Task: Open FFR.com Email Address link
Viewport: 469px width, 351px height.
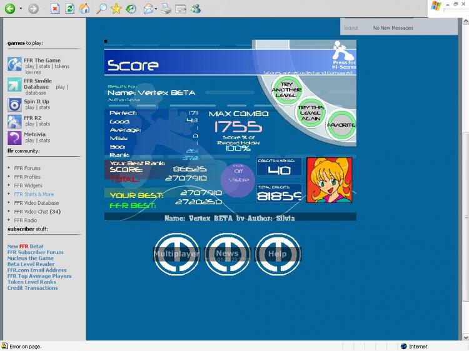Action: [37, 270]
